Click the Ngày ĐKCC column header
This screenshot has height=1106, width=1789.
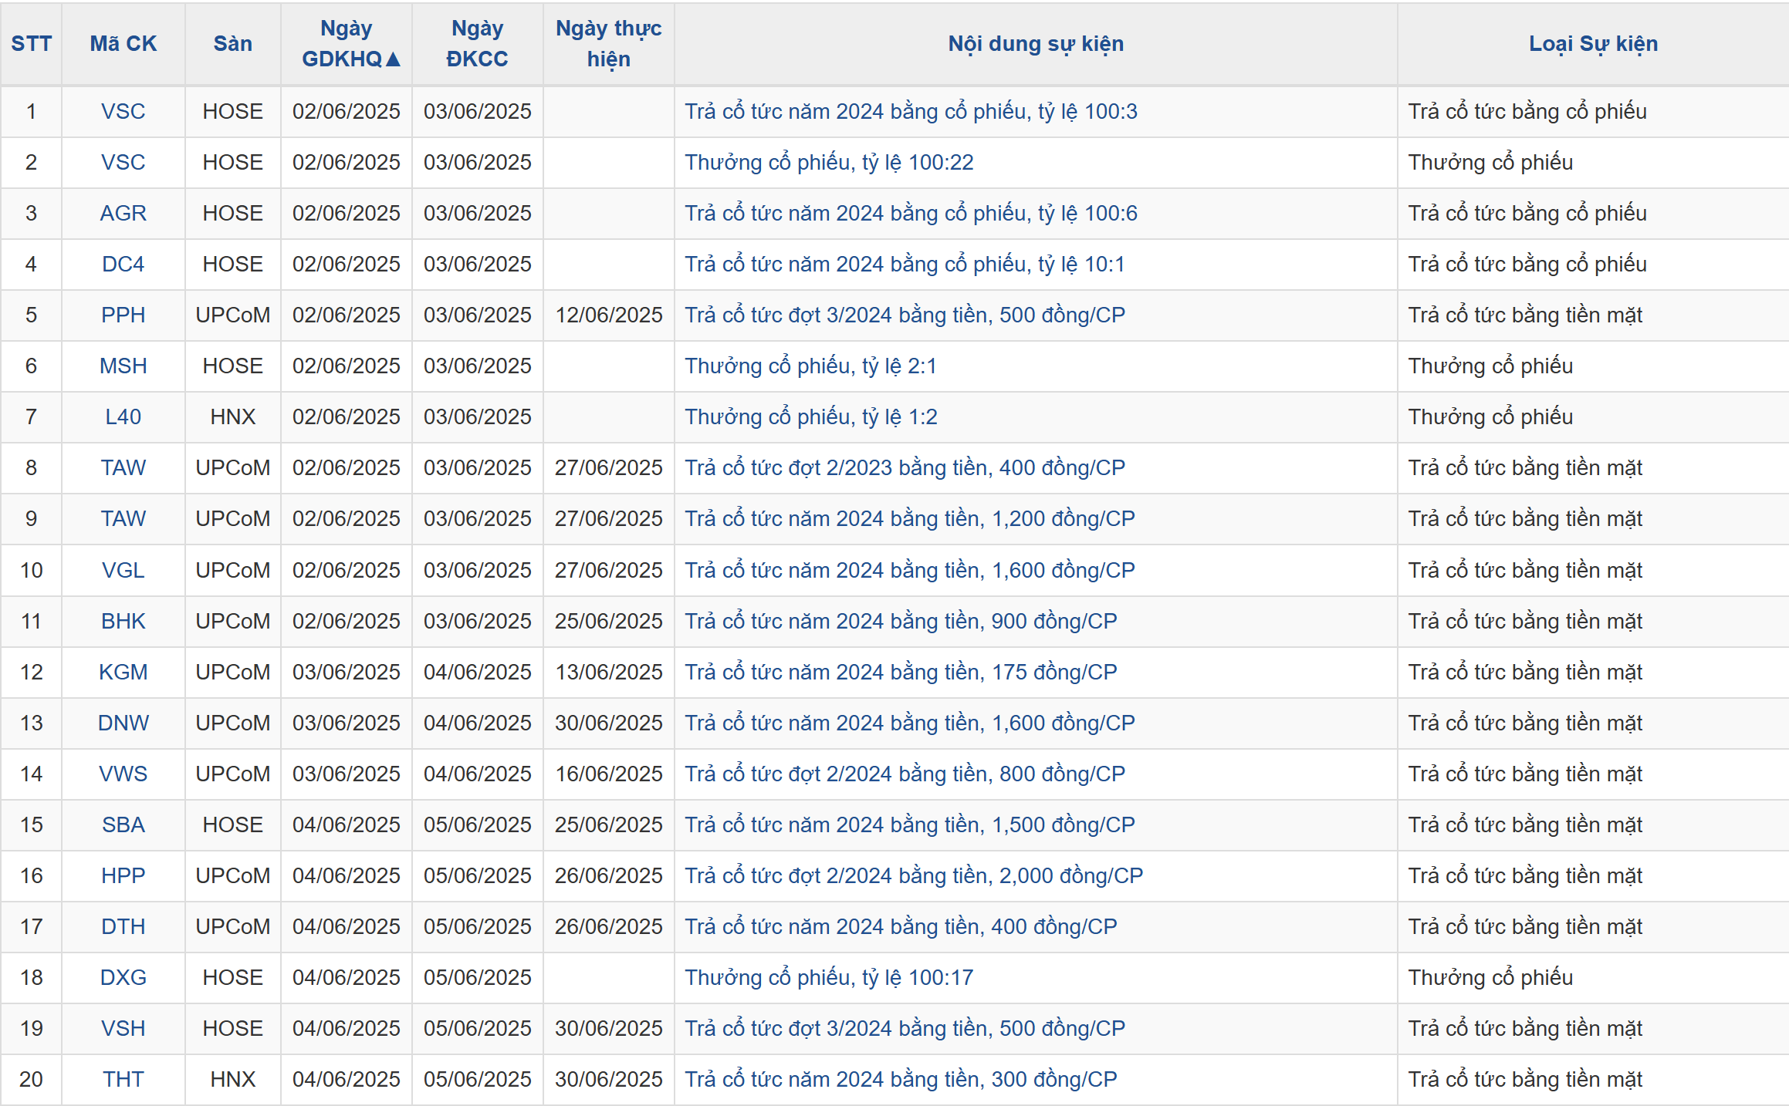pyautogui.click(x=477, y=44)
